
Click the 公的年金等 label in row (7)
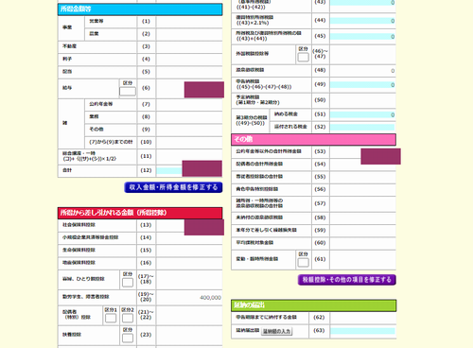coord(101,104)
